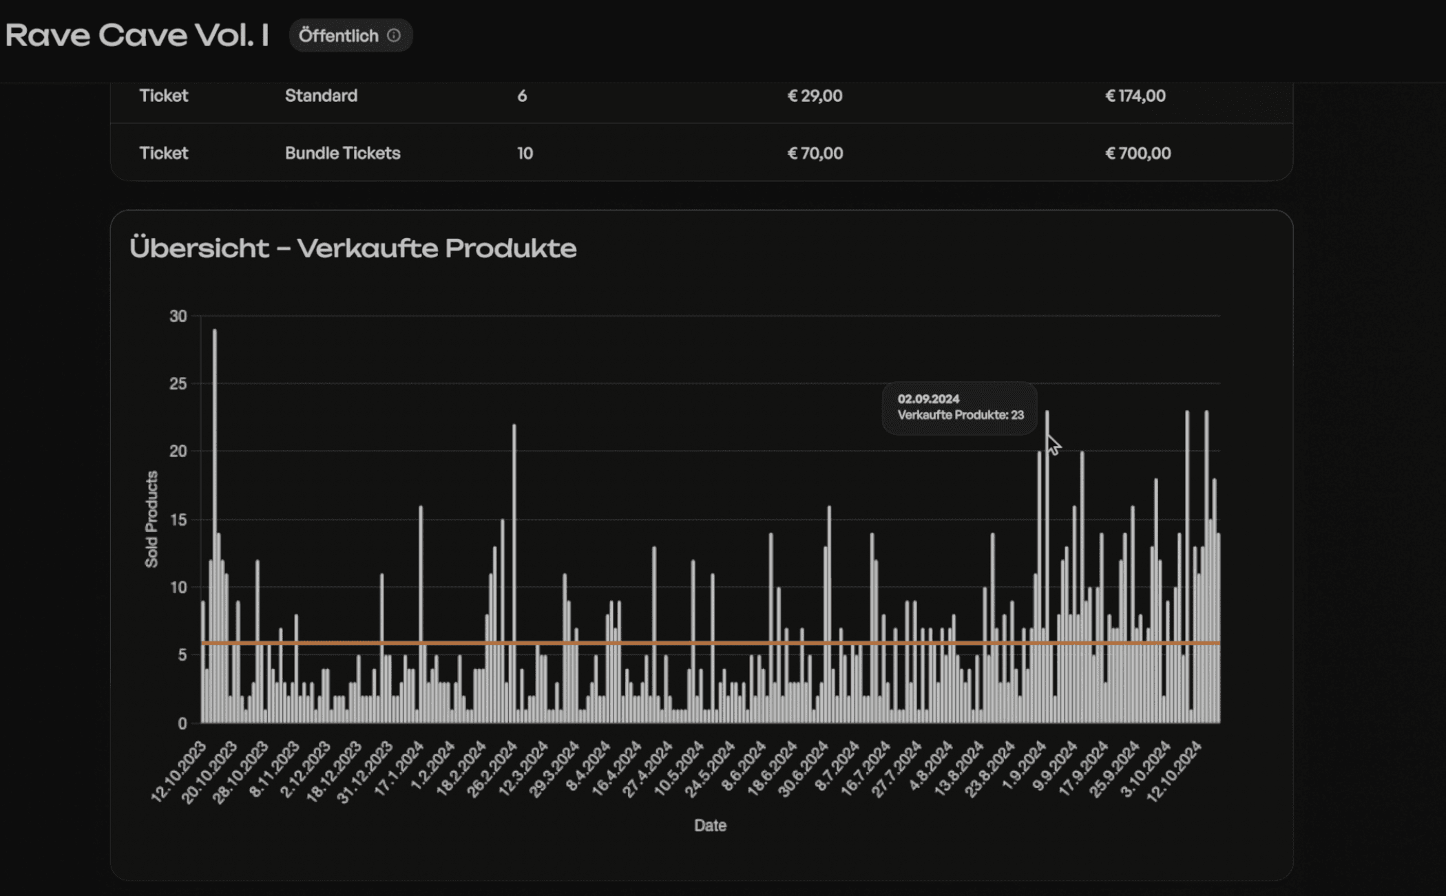Click the tallest bar reaching 29

(215, 526)
